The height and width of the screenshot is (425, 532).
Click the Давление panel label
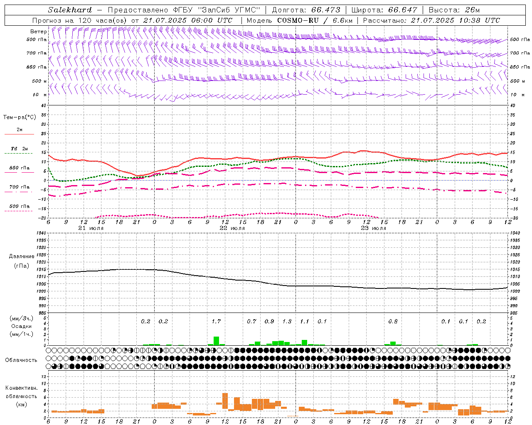click(22, 256)
